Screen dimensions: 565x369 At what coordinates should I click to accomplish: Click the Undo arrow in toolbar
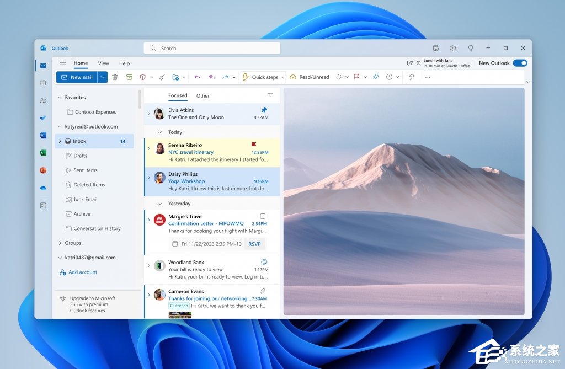(411, 77)
